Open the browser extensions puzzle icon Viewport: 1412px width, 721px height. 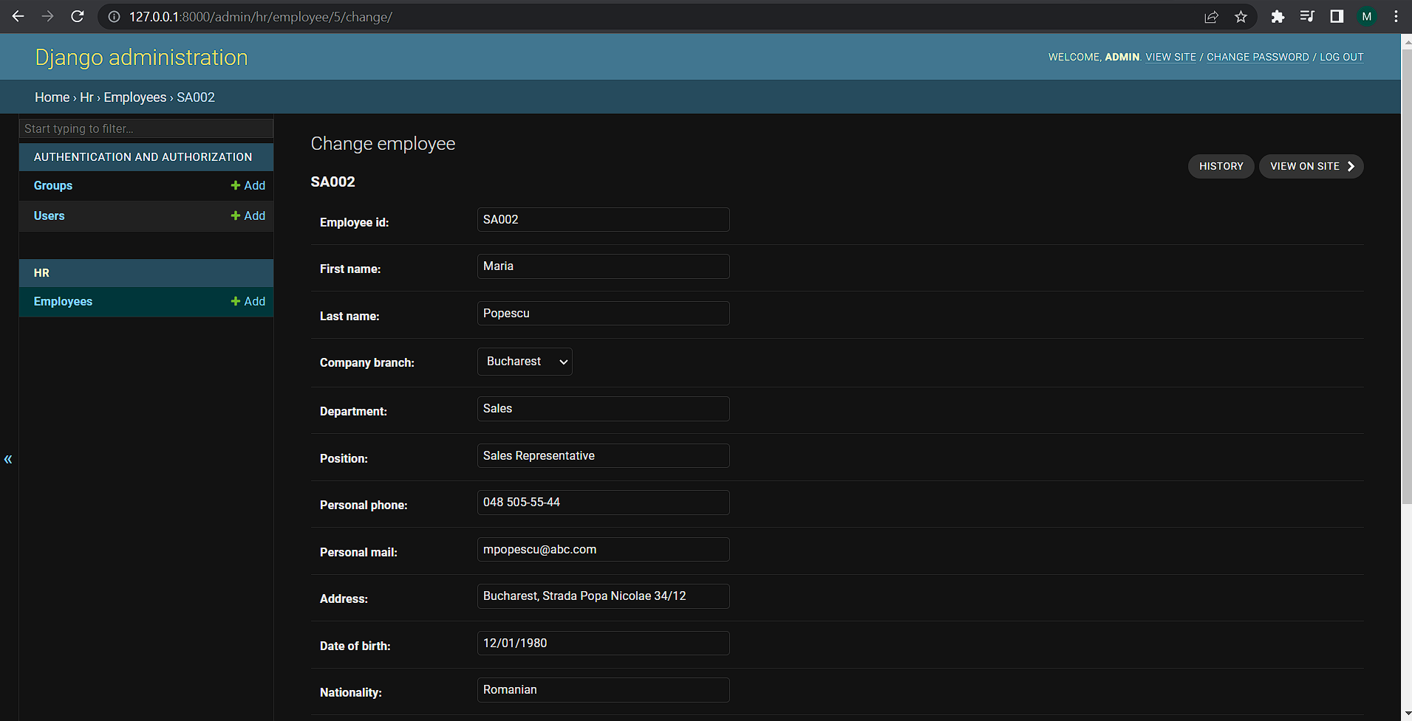click(x=1278, y=16)
